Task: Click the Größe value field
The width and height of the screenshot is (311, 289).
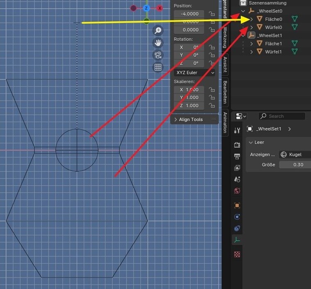Action: 295,165
